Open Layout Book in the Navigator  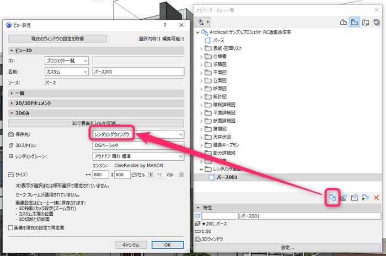(x=366, y=23)
